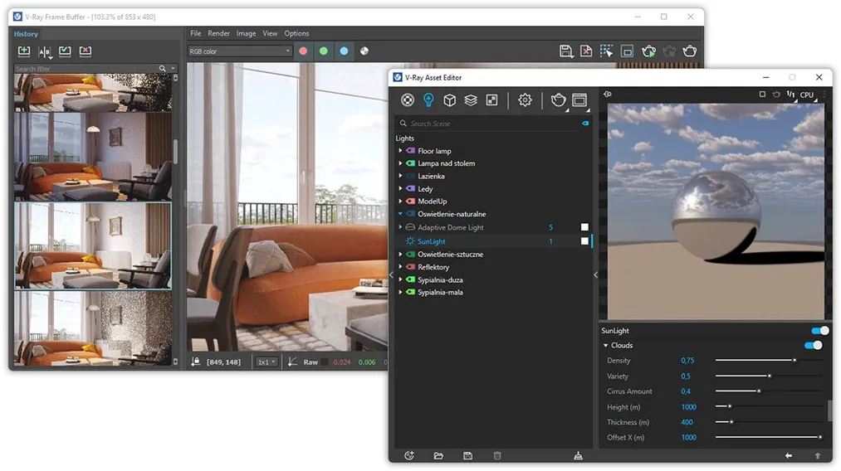Open V-Ray render Settings gear
The image size is (841, 471).
tap(525, 100)
